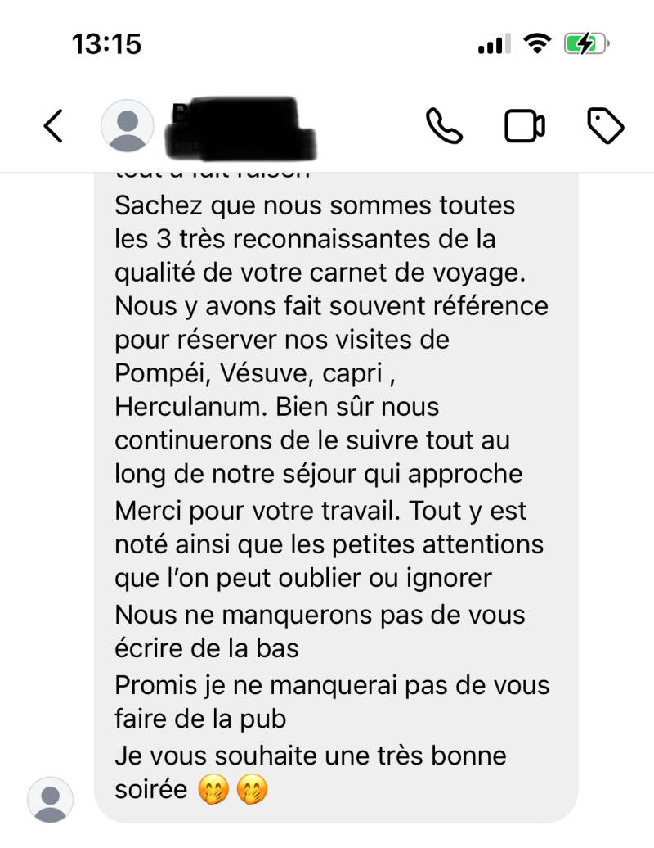The width and height of the screenshot is (654, 848).
Task: Tap the line 'Pompéi, Vésuve, capri'
Action: coord(254,373)
